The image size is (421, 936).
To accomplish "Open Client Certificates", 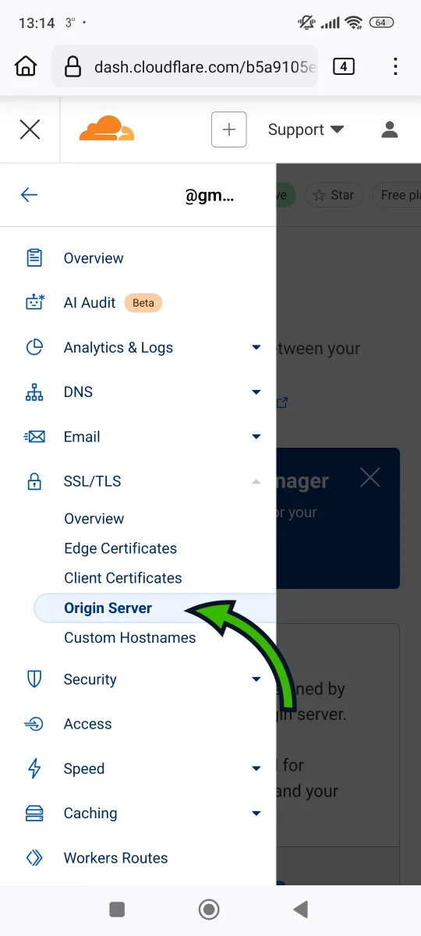I will point(123,578).
